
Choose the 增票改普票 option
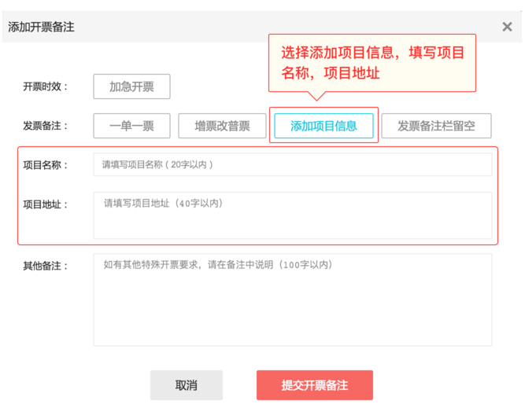223,126
